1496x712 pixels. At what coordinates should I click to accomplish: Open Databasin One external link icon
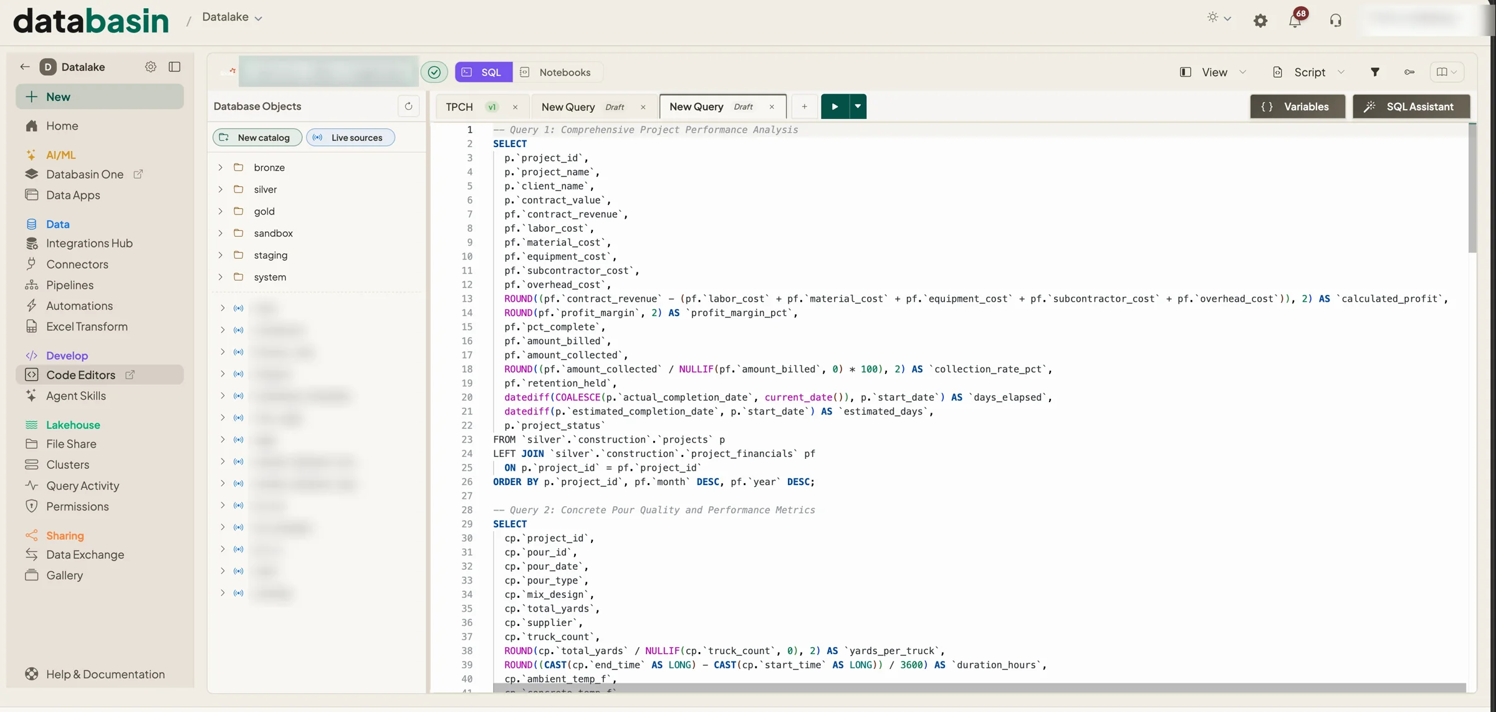click(138, 175)
